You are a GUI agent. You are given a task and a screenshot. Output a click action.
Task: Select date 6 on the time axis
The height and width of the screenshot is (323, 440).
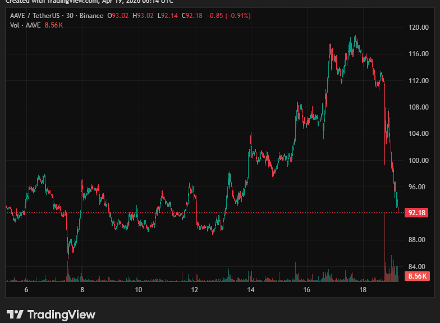pos(26,290)
